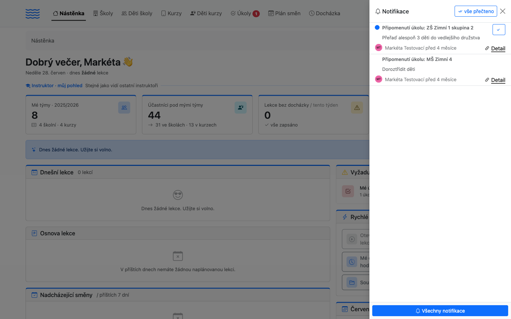The image size is (511, 319).
Task: Click the wave logo icon
Action: tap(33, 13)
